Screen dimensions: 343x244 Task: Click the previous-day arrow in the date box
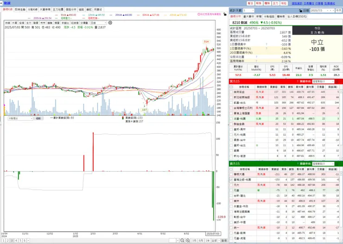point(330,11)
